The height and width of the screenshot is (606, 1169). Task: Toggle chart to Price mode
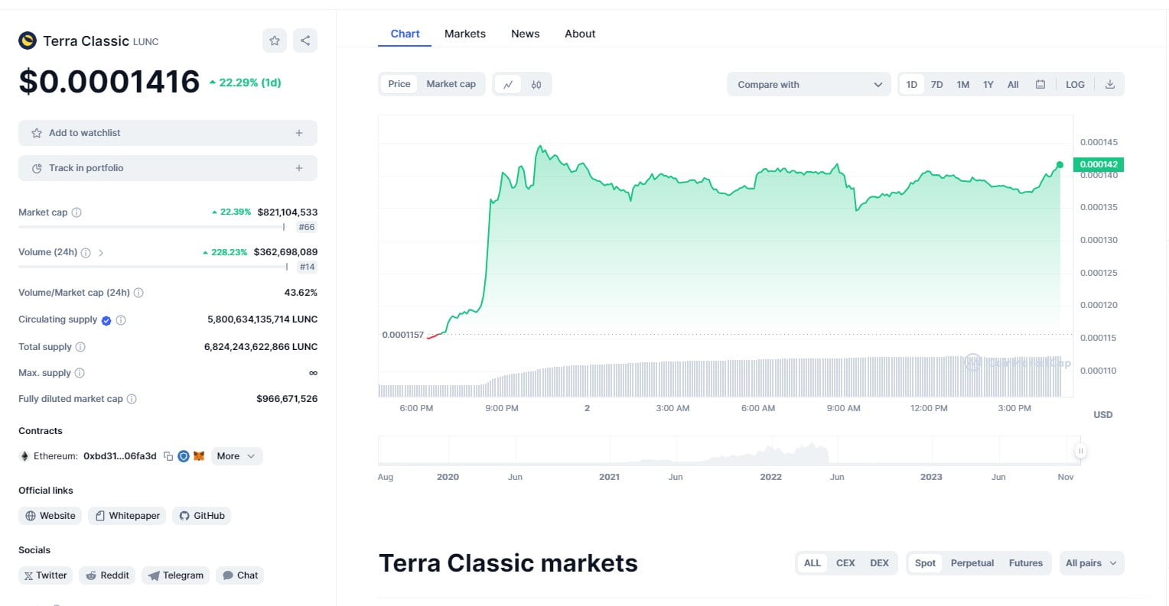point(399,84)
